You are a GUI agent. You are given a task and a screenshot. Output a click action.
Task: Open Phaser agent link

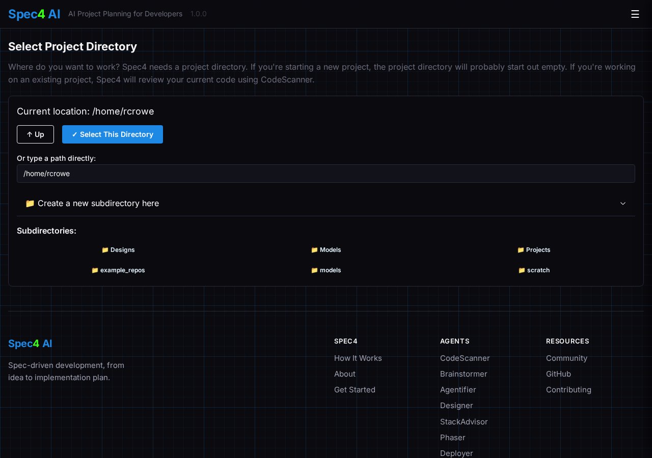453,438
